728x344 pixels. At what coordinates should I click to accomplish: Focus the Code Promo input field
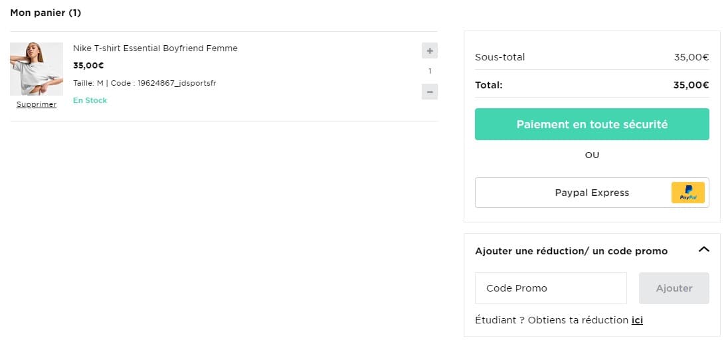[x=551, y=288]
